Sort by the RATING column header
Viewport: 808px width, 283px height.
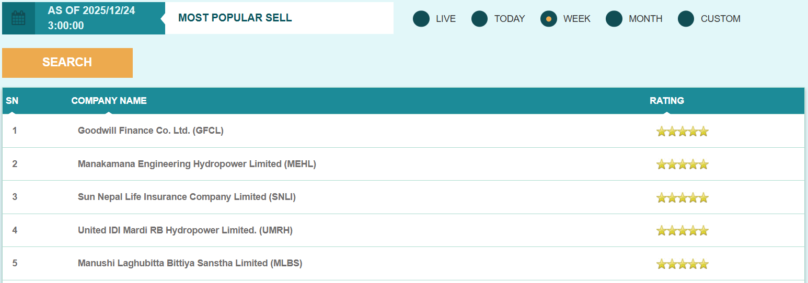pos(666,101)
